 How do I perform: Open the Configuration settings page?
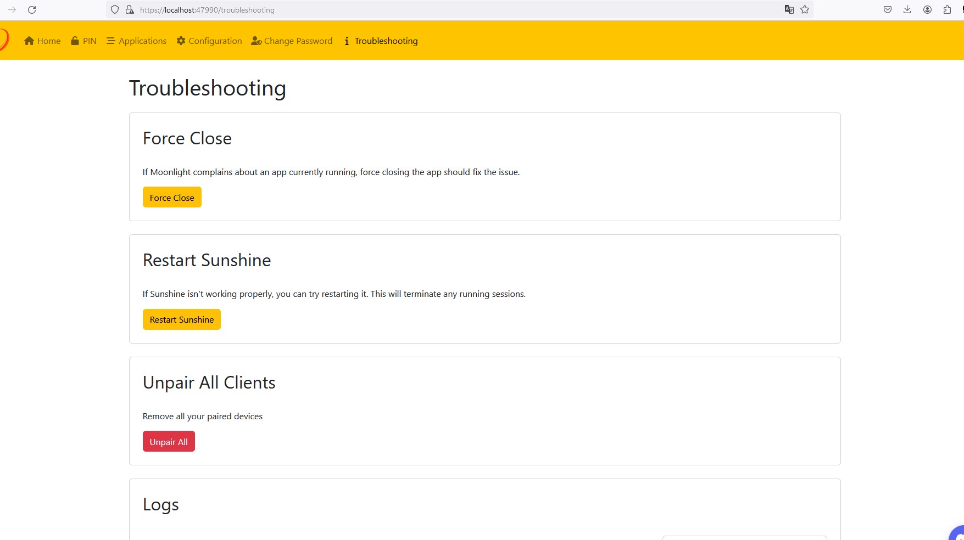(209, 41)
